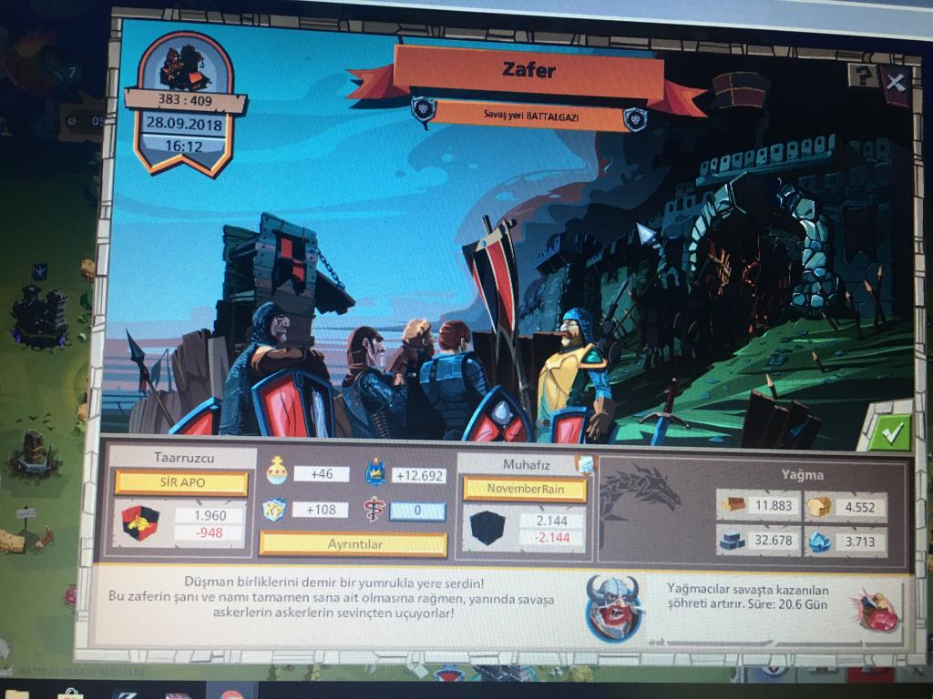Image resolution: width=933 pixels, height=699 pixels.
Task: Click the Taarruzcu heading
Action: [x=184, y=458]
